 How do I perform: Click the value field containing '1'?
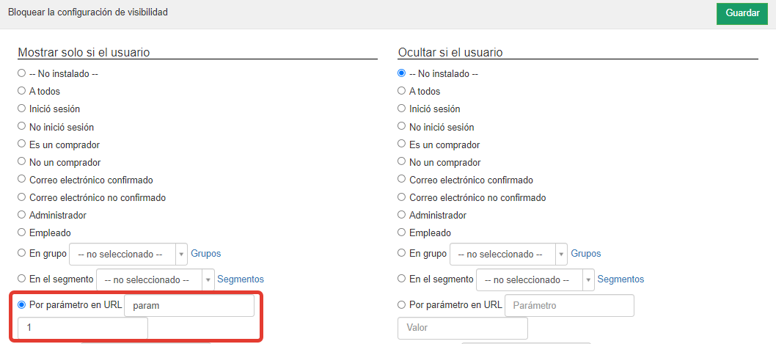[83, 329]
